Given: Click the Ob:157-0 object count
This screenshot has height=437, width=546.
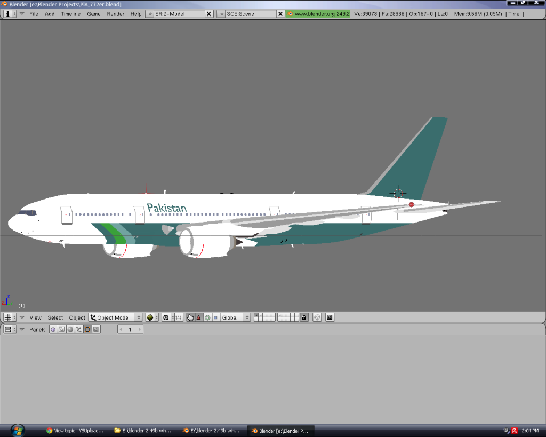Looking at the screenshot, I should pyautogui.click(x=421, y=14).
